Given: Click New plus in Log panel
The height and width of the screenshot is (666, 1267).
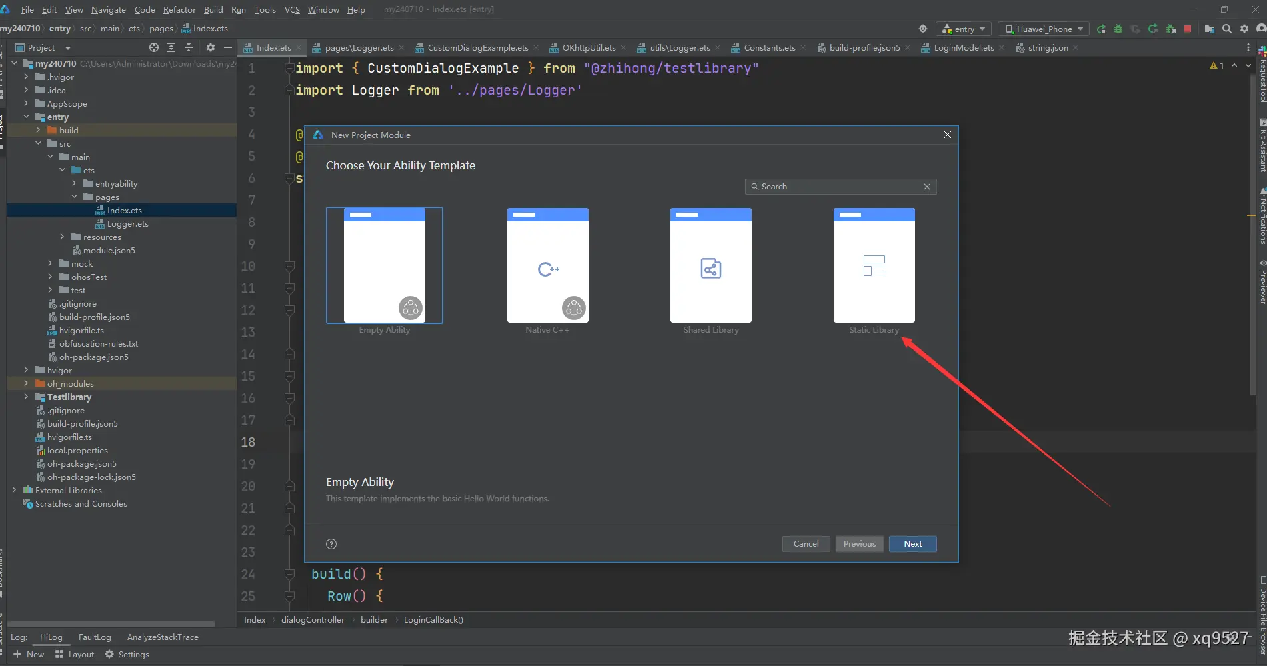Looking at the screenshot, I should click(x=29, y=655).
